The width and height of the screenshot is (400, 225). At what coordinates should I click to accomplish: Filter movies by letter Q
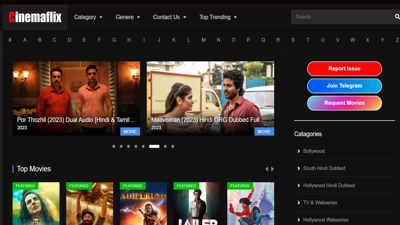(x=263, y=40)
